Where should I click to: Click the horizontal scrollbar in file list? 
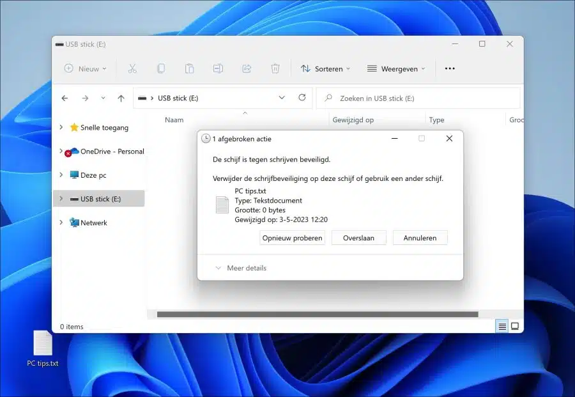tap(318, 315)
